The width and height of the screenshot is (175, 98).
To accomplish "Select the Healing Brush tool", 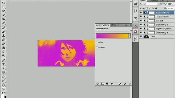I will click(4, 27).
